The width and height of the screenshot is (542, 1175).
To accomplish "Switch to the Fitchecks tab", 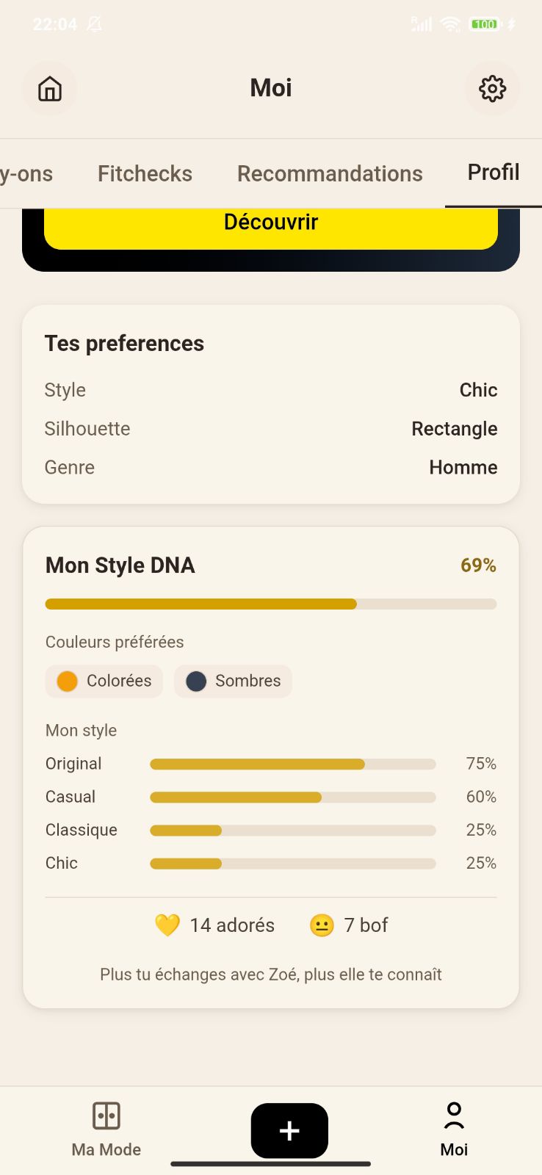I will point(144,173).
